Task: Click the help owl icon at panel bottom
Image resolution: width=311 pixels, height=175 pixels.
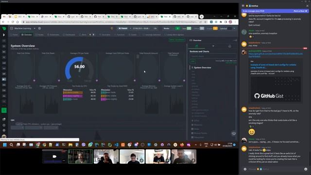Action: tap(233, 134)
